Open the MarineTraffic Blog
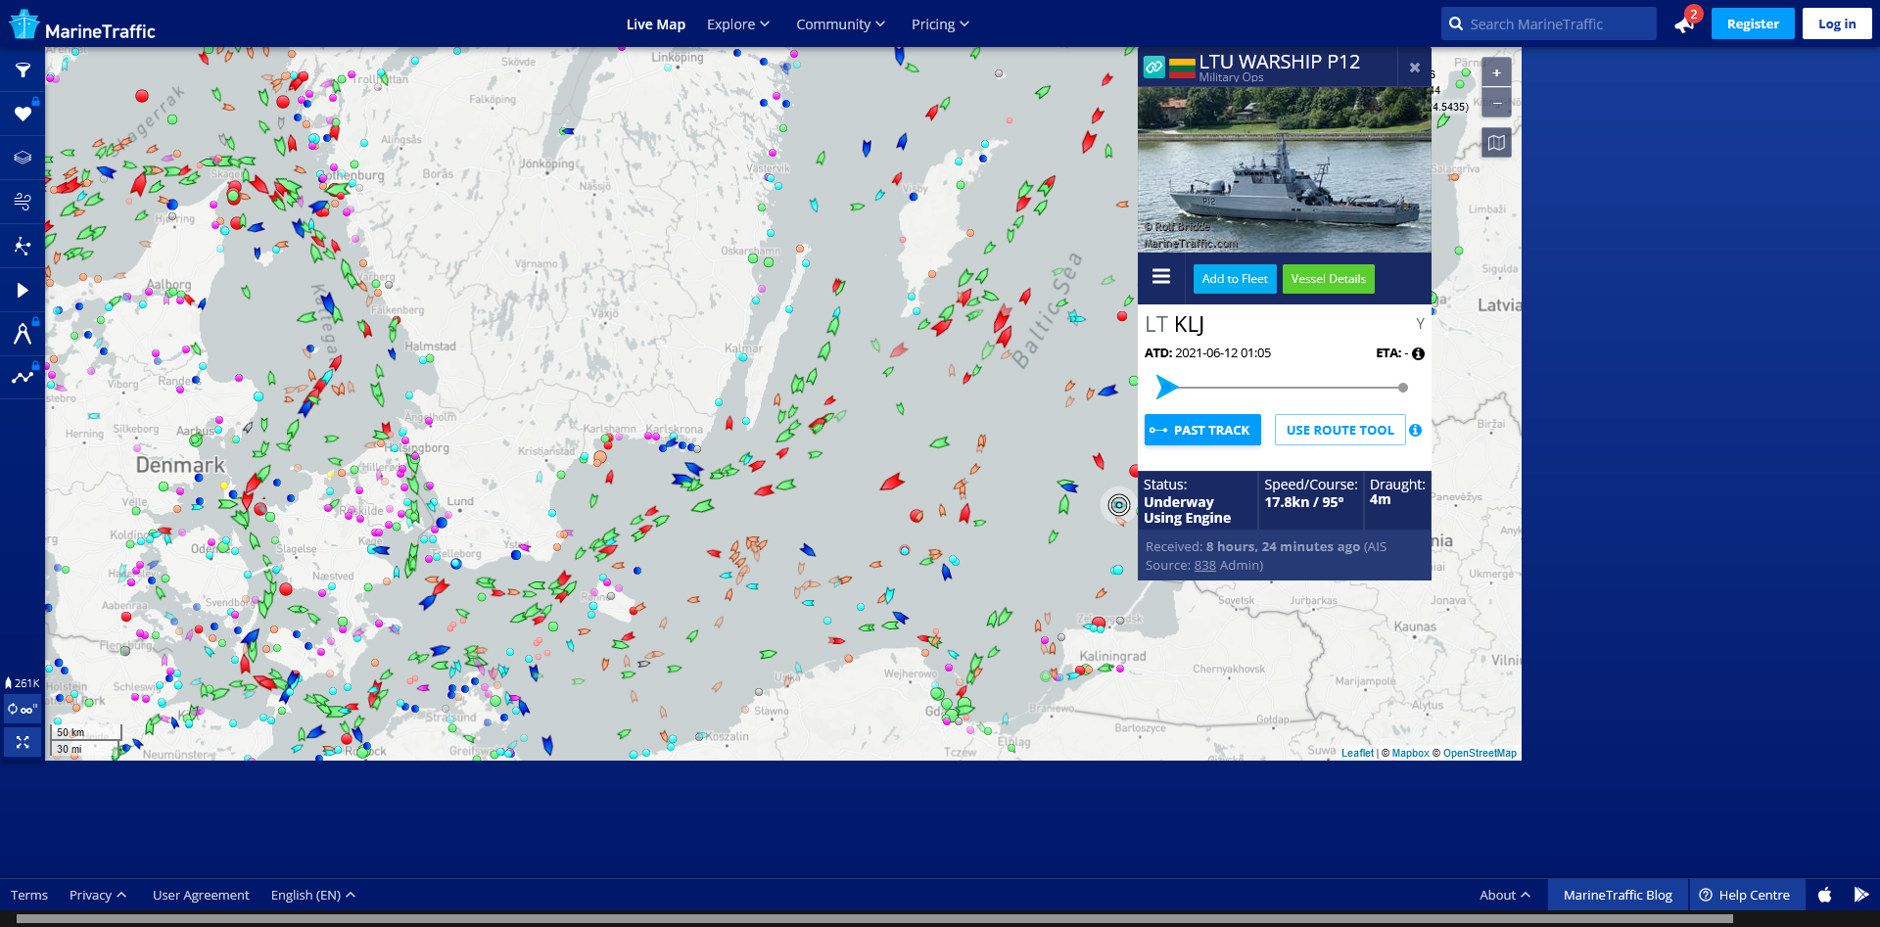The height and width of the screenshot is (927, 1880). [x=1618, y=895]
